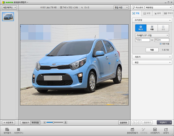Click the zoom out icon
Viewport: 174px width, 136px height.
pyautogui.click(x=45, y=122)
